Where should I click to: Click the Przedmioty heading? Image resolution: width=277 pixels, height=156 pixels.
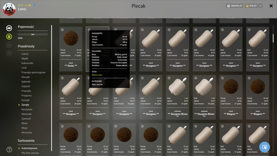tap(26, 46)
